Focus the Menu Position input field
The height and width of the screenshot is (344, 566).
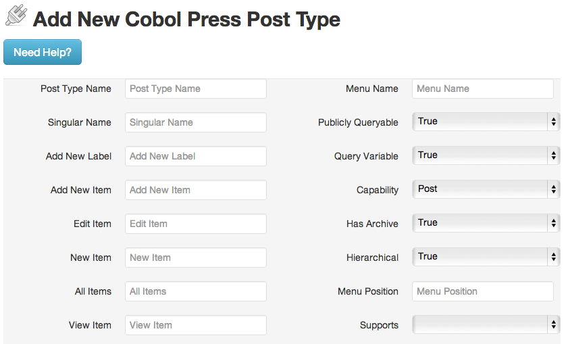pyautogui.click(x=483, y=291)
